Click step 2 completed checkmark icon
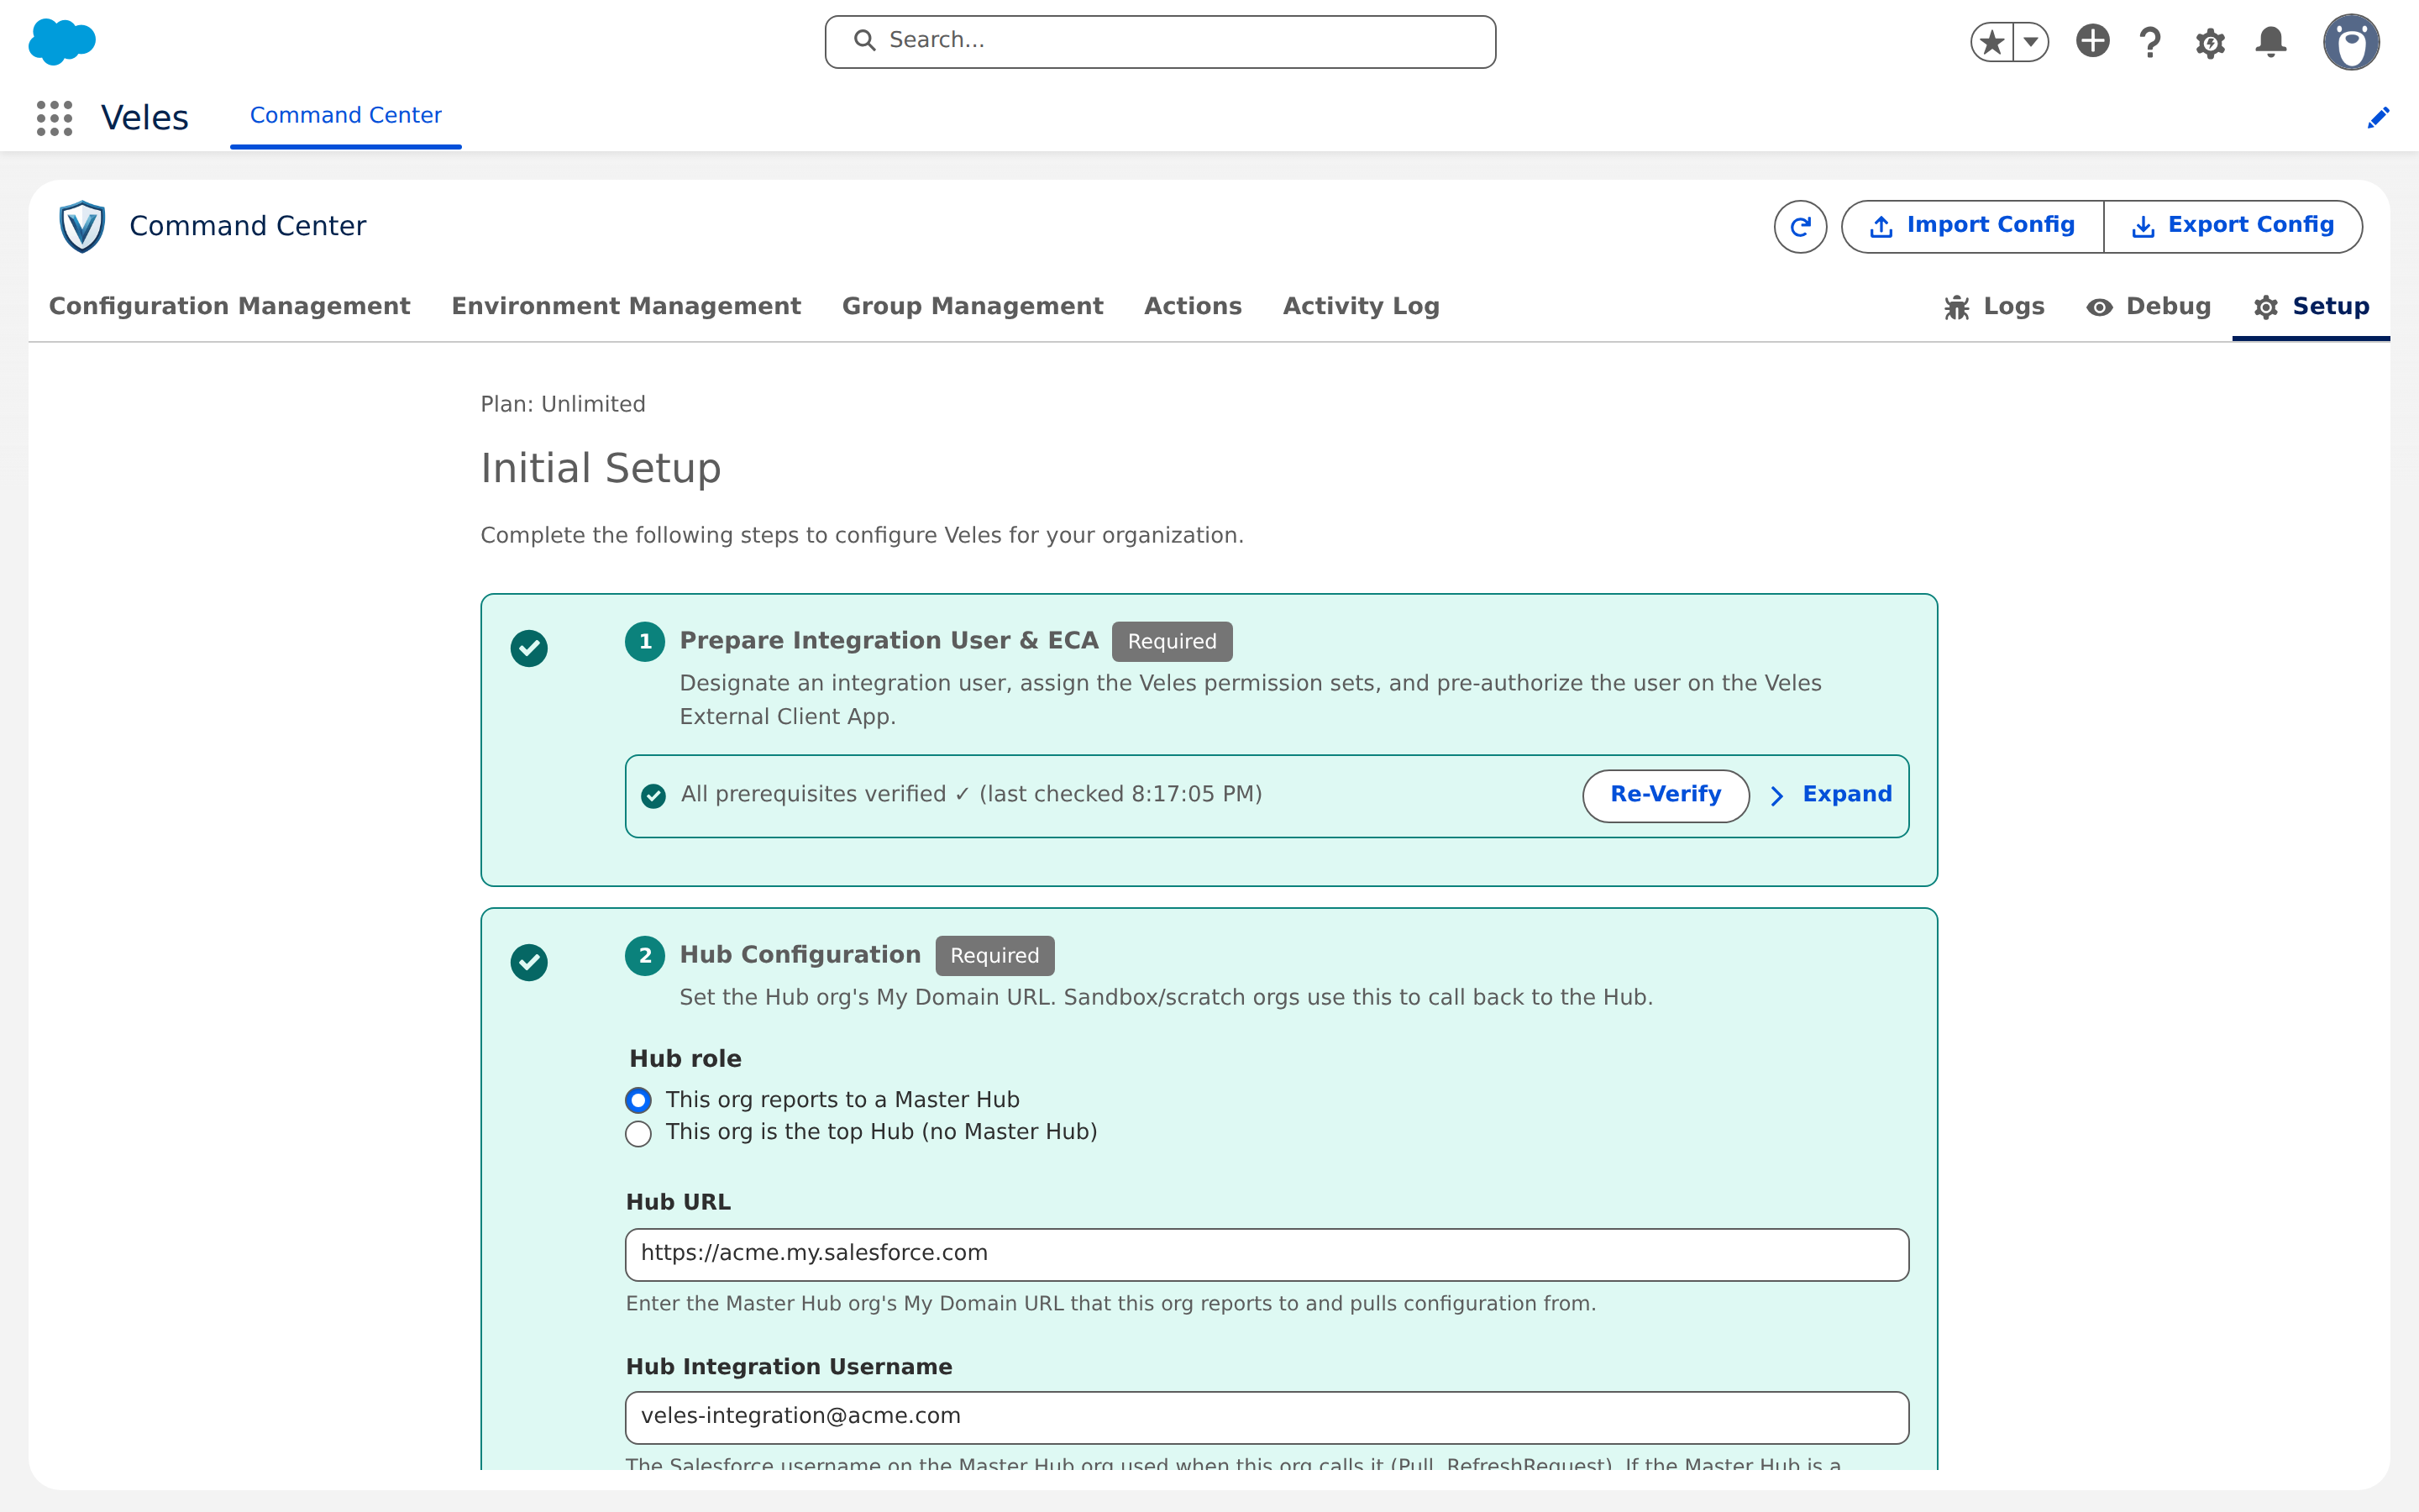 coord(529,962)
